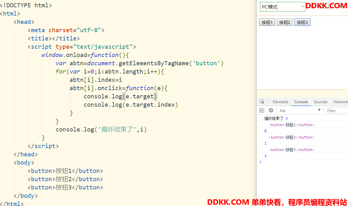348x206 pixels.
Task: Show the console sidebar panel icon
Action: [x=262, y=110]
